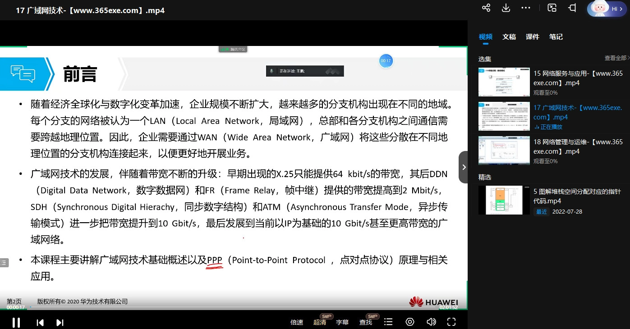Viewport: 630px width, 329px height.
Task: Open the playlist list icon in player controls
Action: (388, 322)
